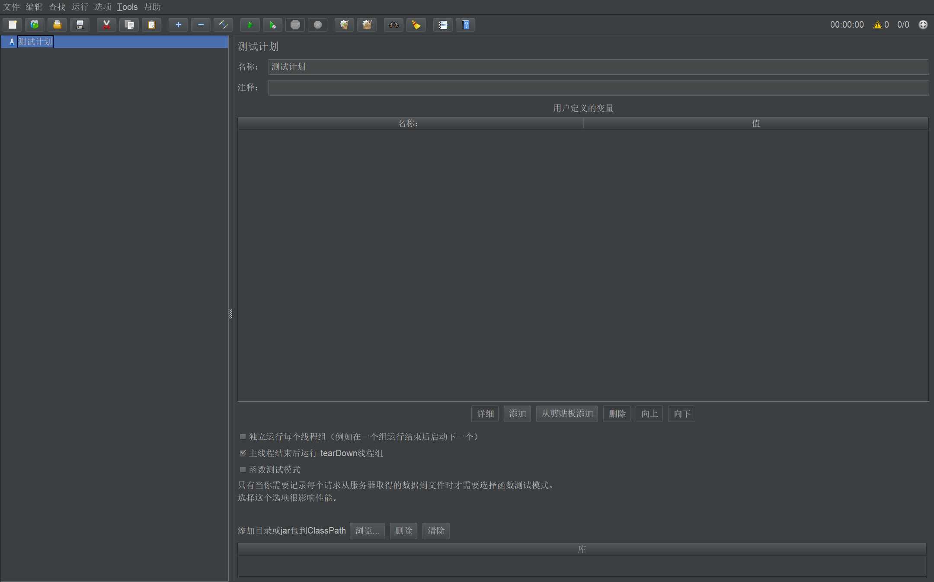Open the 运行 menu
Screen dimensions: 934x582
tap(80, 7)
